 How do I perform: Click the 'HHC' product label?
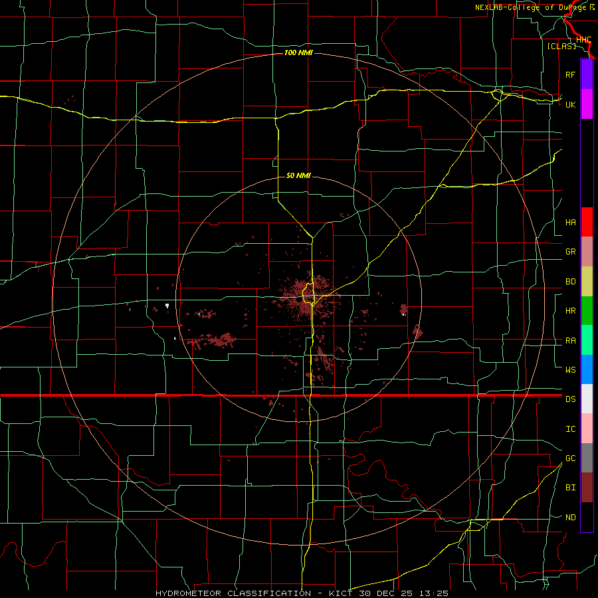pos(583,40)
